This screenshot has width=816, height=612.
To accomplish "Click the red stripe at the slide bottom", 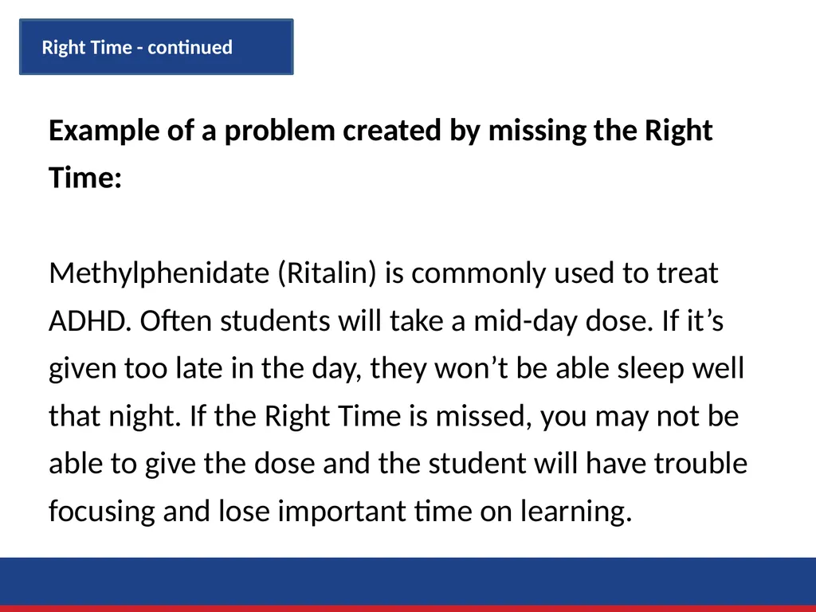I will point(408,609).
